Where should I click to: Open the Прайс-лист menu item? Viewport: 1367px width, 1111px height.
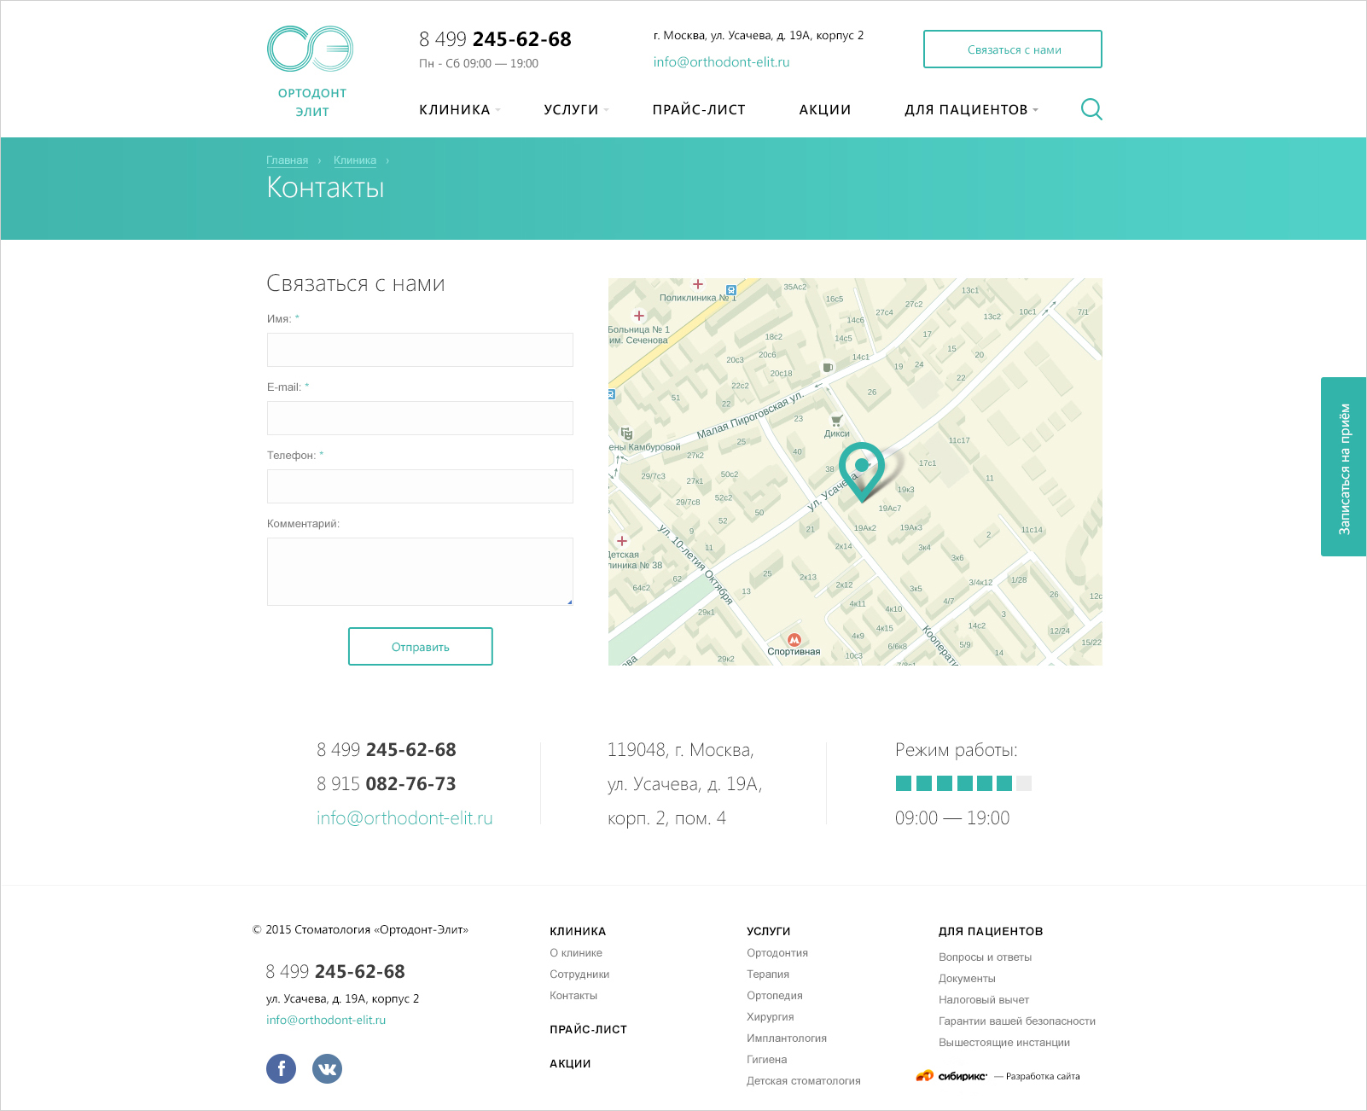click(699, 110)
